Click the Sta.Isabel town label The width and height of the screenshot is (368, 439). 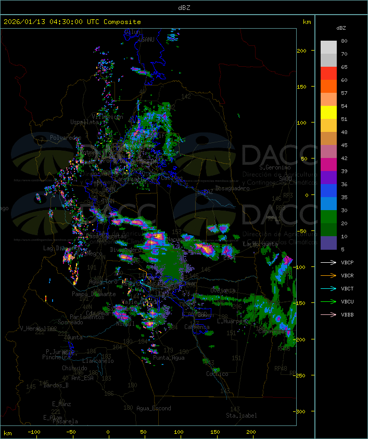(241, 416)
